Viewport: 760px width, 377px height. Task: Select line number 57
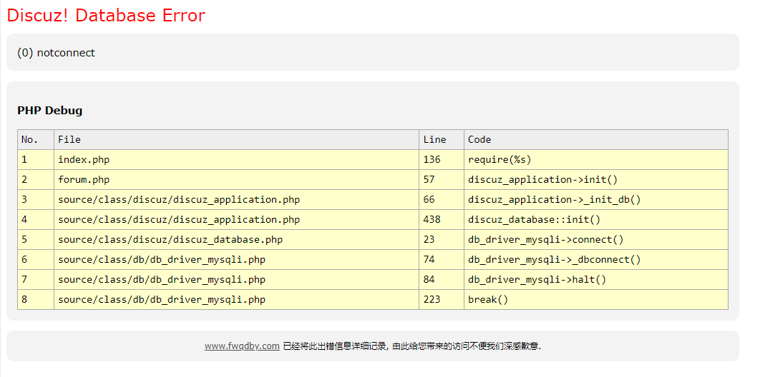point(429,180)
